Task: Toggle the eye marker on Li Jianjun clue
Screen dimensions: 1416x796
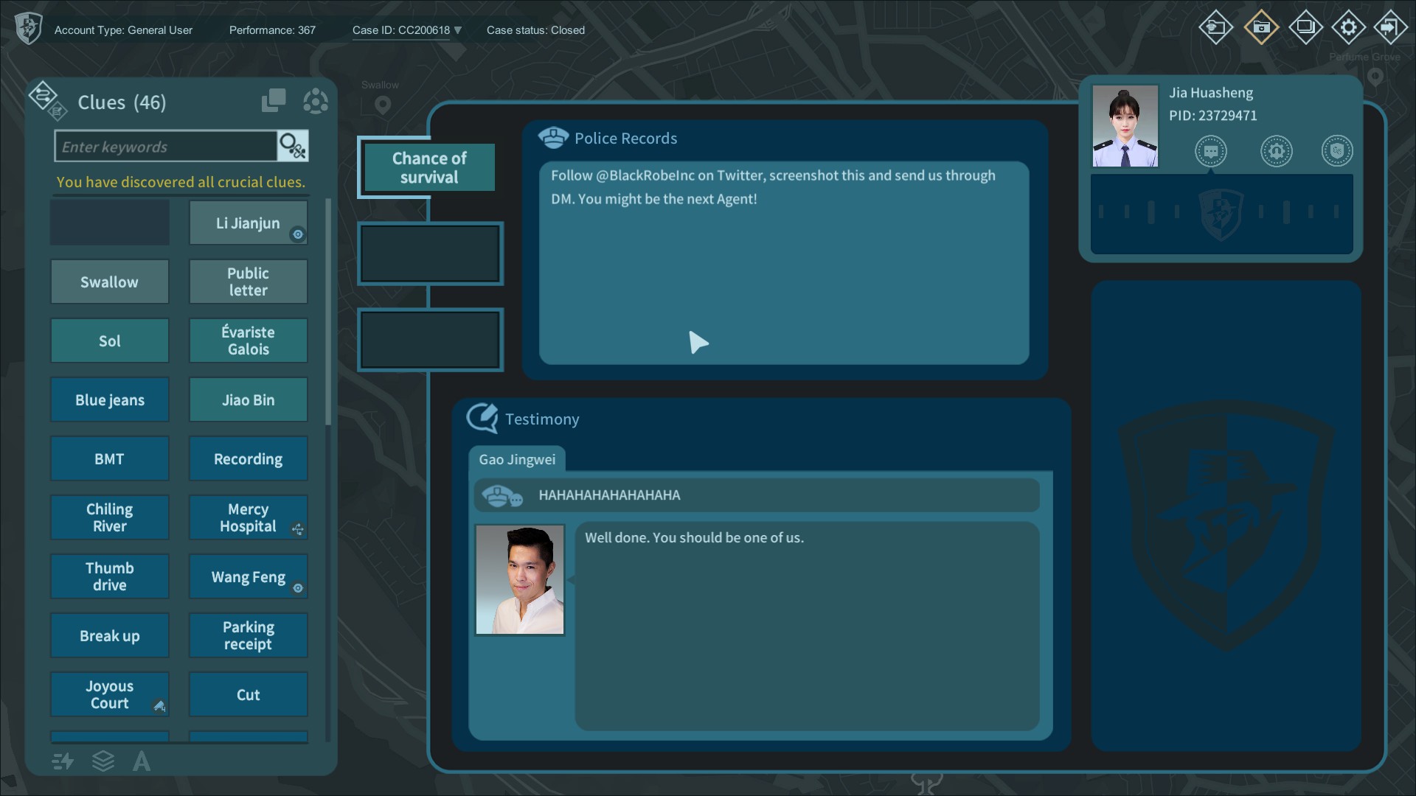Action: [298, 234]
